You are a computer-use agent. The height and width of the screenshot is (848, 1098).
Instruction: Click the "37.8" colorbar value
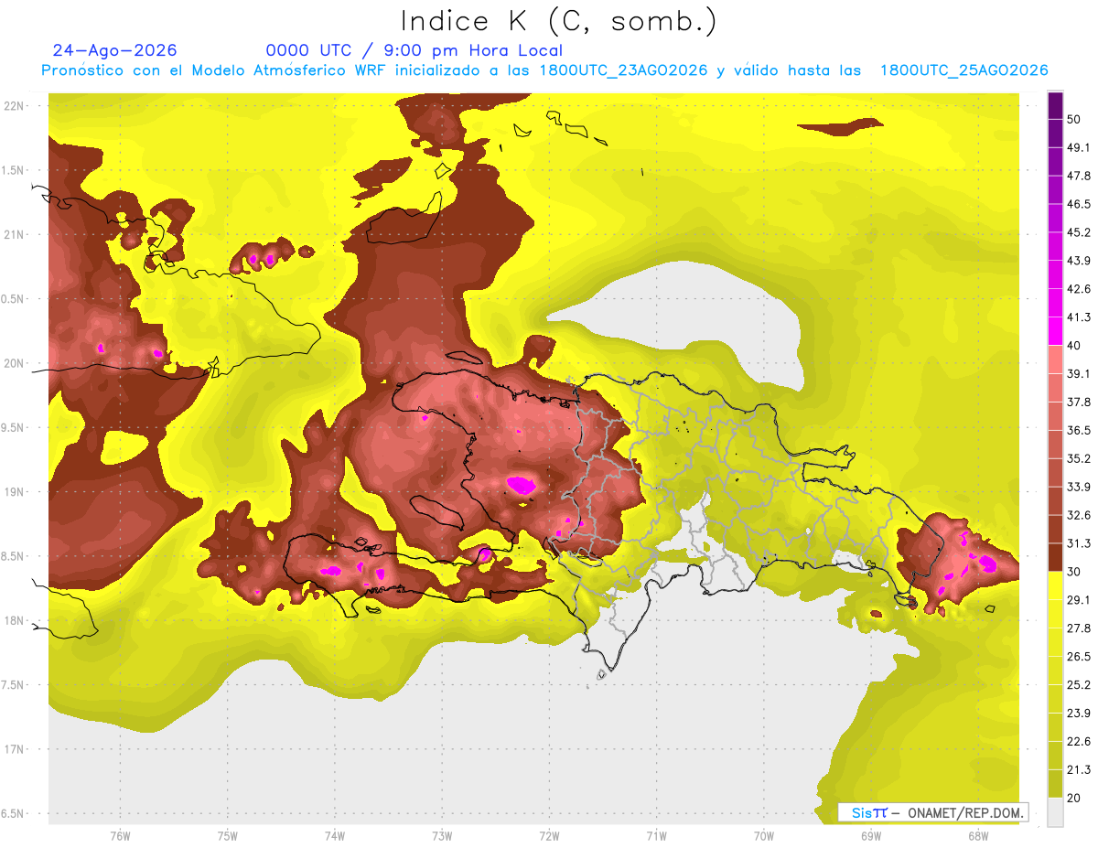pyautogui.click(x=1079, y=402)
